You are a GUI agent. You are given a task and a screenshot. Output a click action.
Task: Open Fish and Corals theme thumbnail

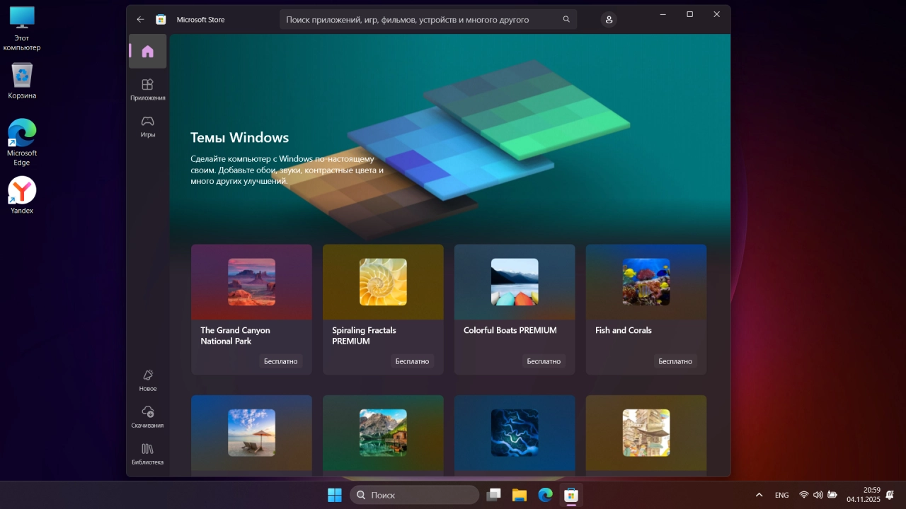(646, 282)
